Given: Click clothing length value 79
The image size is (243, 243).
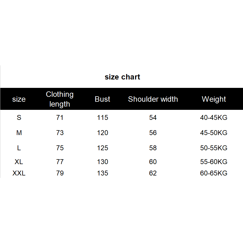Looking at the screenshot, I should [x=60, y=173].
